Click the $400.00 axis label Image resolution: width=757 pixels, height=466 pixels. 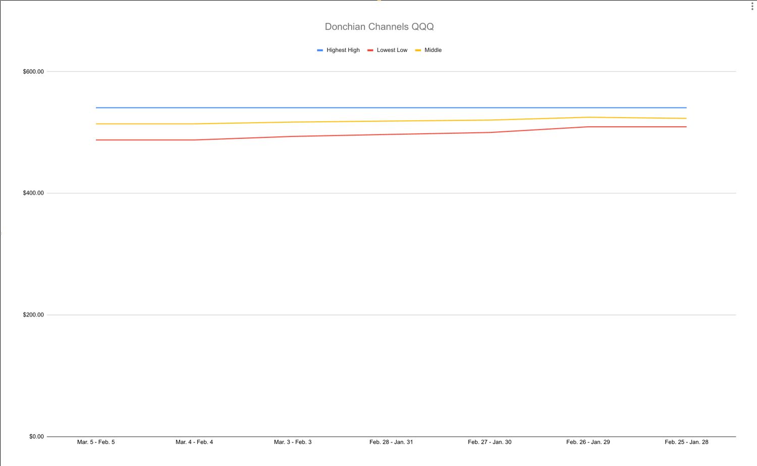coord(33,193)
